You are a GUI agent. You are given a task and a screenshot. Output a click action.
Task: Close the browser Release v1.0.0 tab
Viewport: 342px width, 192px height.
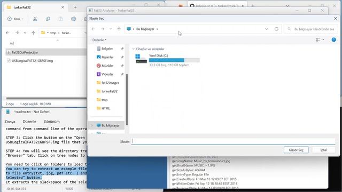[x=243, y=6]
